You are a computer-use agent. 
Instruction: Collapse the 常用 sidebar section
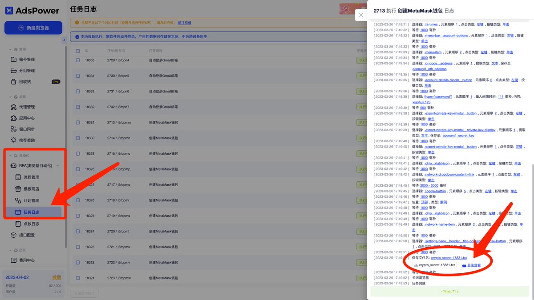(x=11, y=49)
